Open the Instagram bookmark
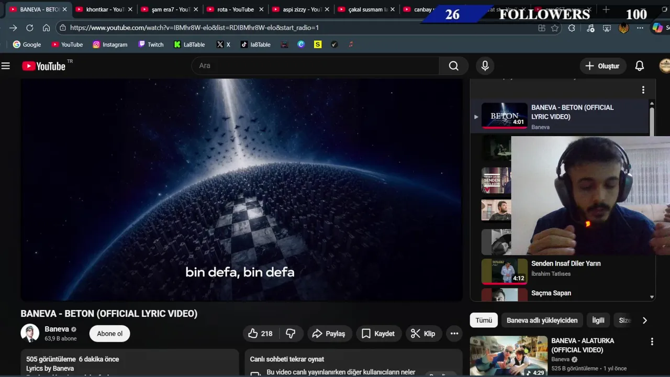 tap(110, 45)
